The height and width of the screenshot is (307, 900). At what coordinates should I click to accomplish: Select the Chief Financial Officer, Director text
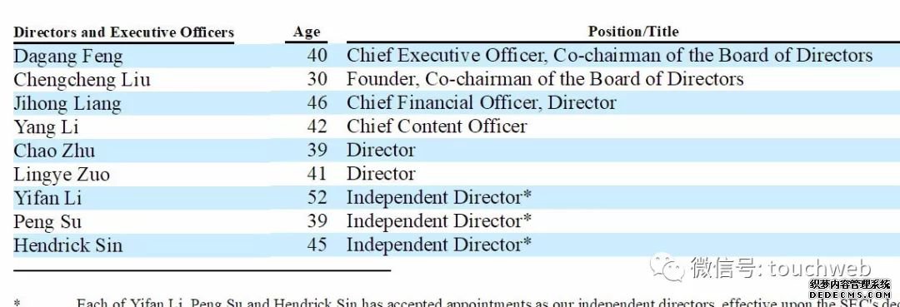click(482, 103)
